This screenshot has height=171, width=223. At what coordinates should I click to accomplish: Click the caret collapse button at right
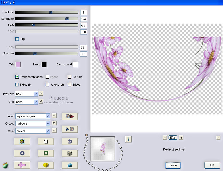pos(218,138)
